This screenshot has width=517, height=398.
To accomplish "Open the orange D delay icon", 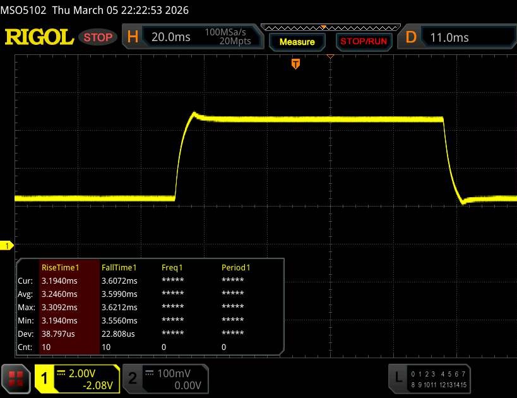I will tap(411, 37).
